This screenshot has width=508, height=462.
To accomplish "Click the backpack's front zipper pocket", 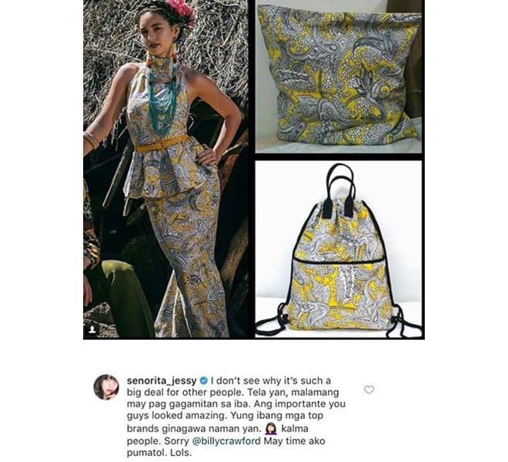I will [x=339, y=293].
